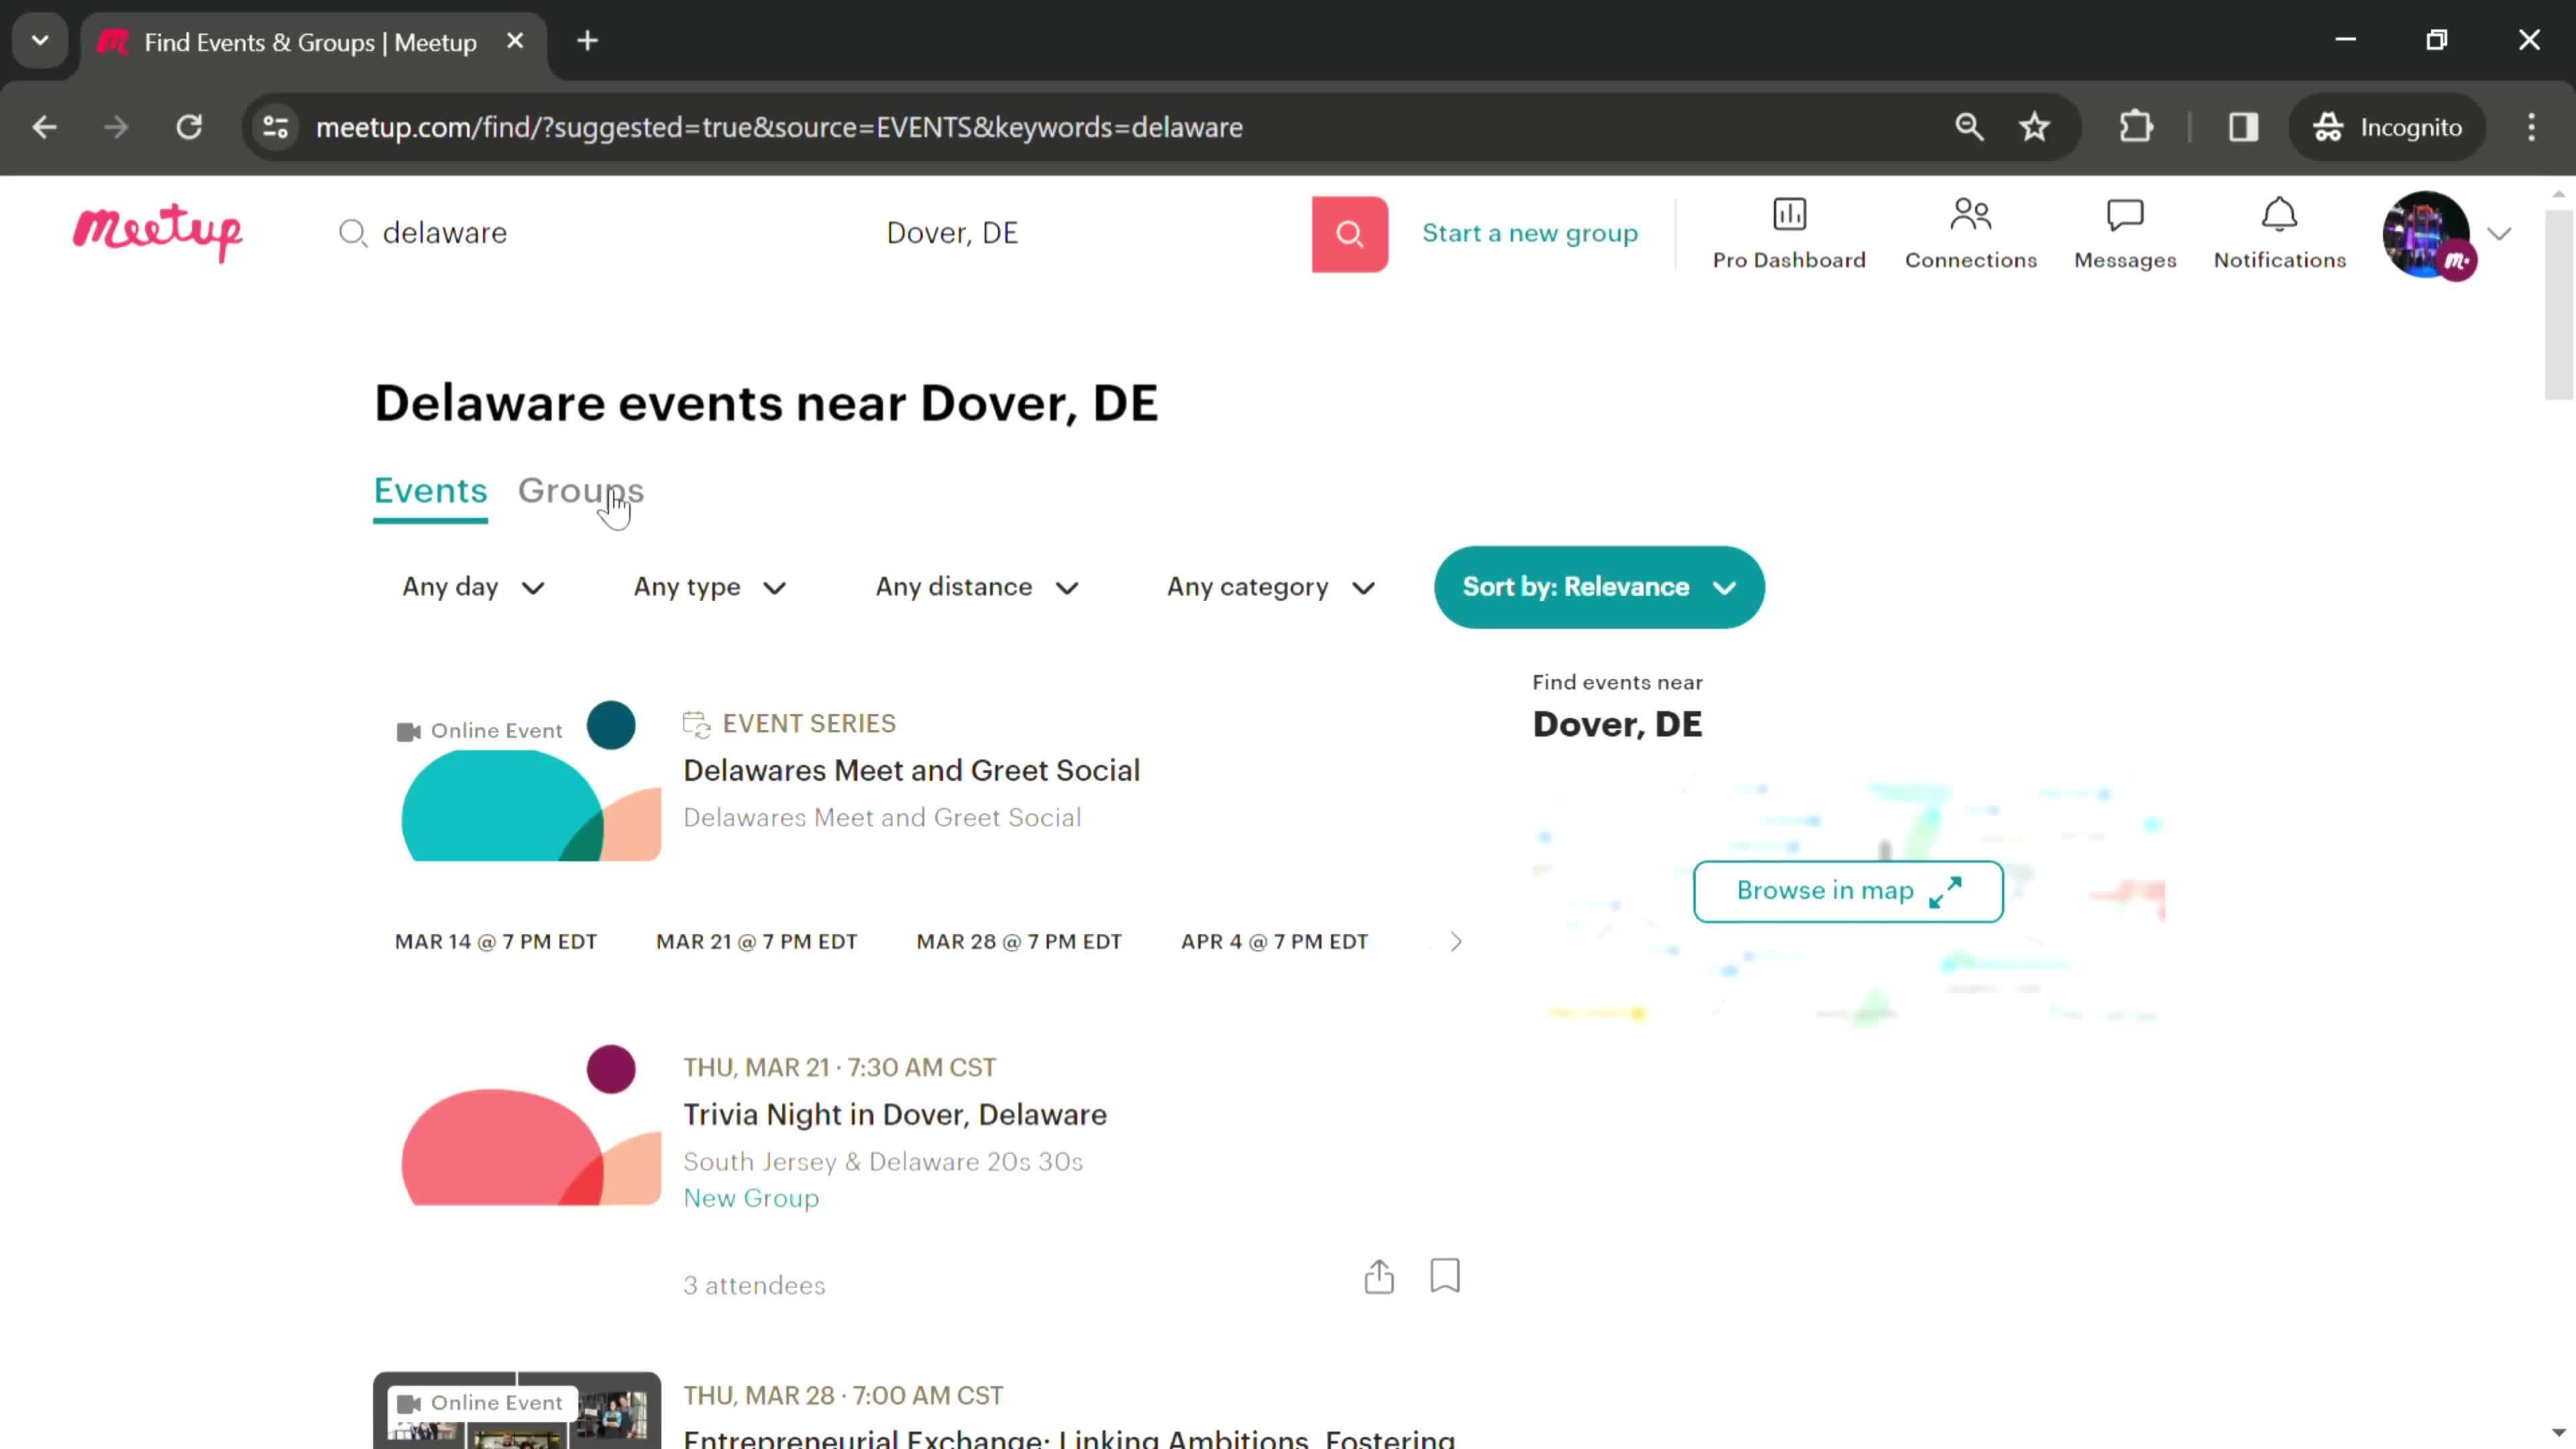Click the share icon on Trivia Night event
The width and height of the screenshot is (2576, 1449).
click(1380, 1276)
